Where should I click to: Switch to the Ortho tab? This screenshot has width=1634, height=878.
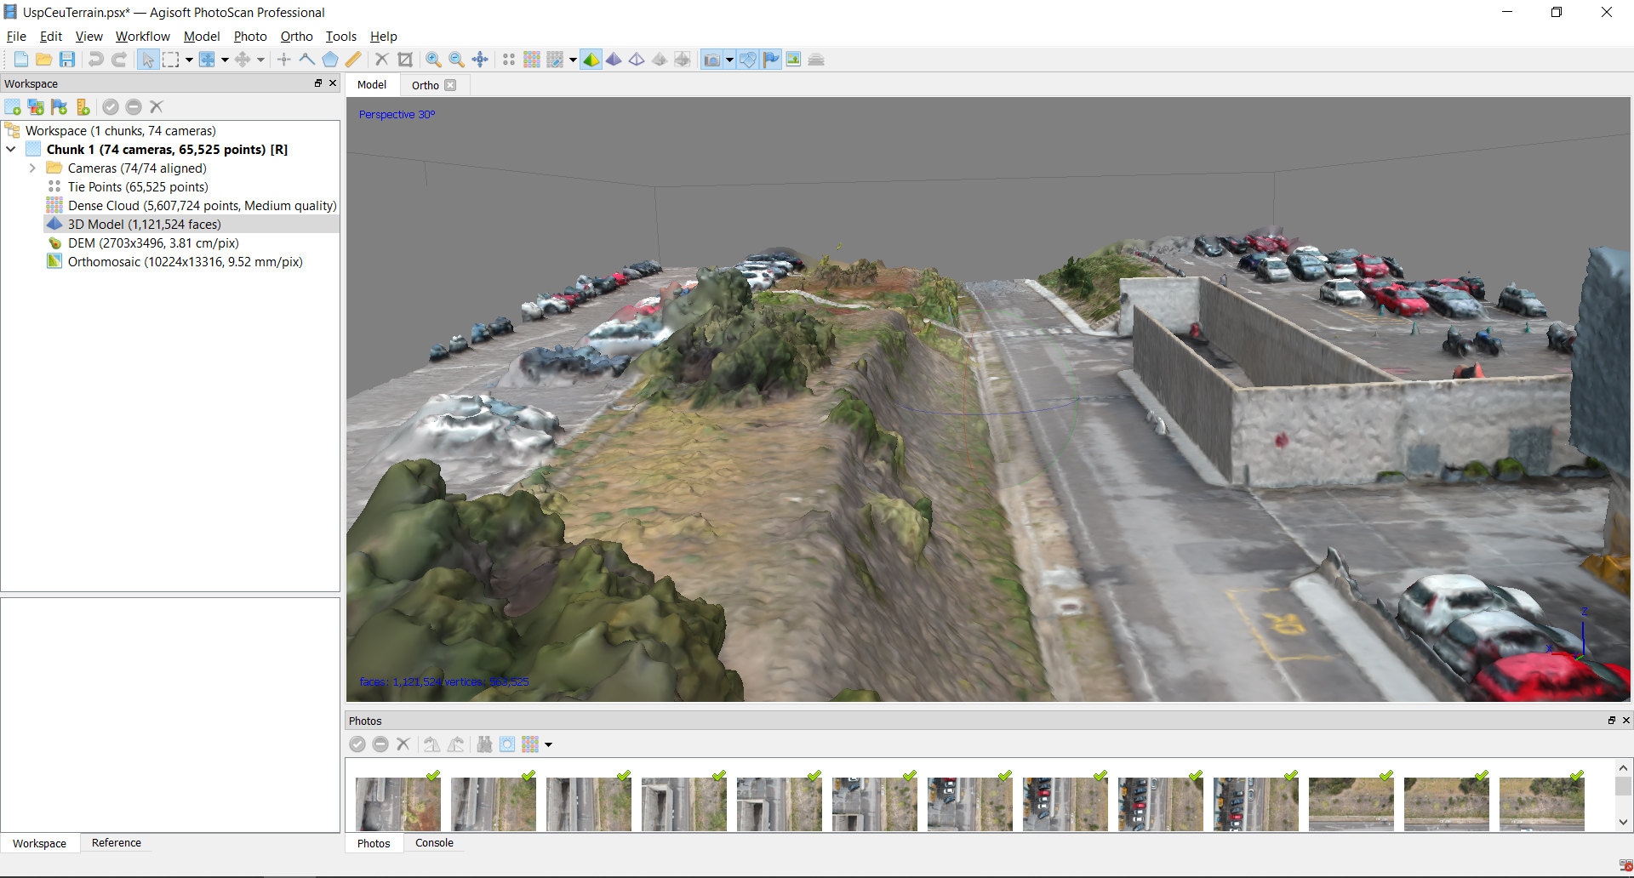coord(426,85)
